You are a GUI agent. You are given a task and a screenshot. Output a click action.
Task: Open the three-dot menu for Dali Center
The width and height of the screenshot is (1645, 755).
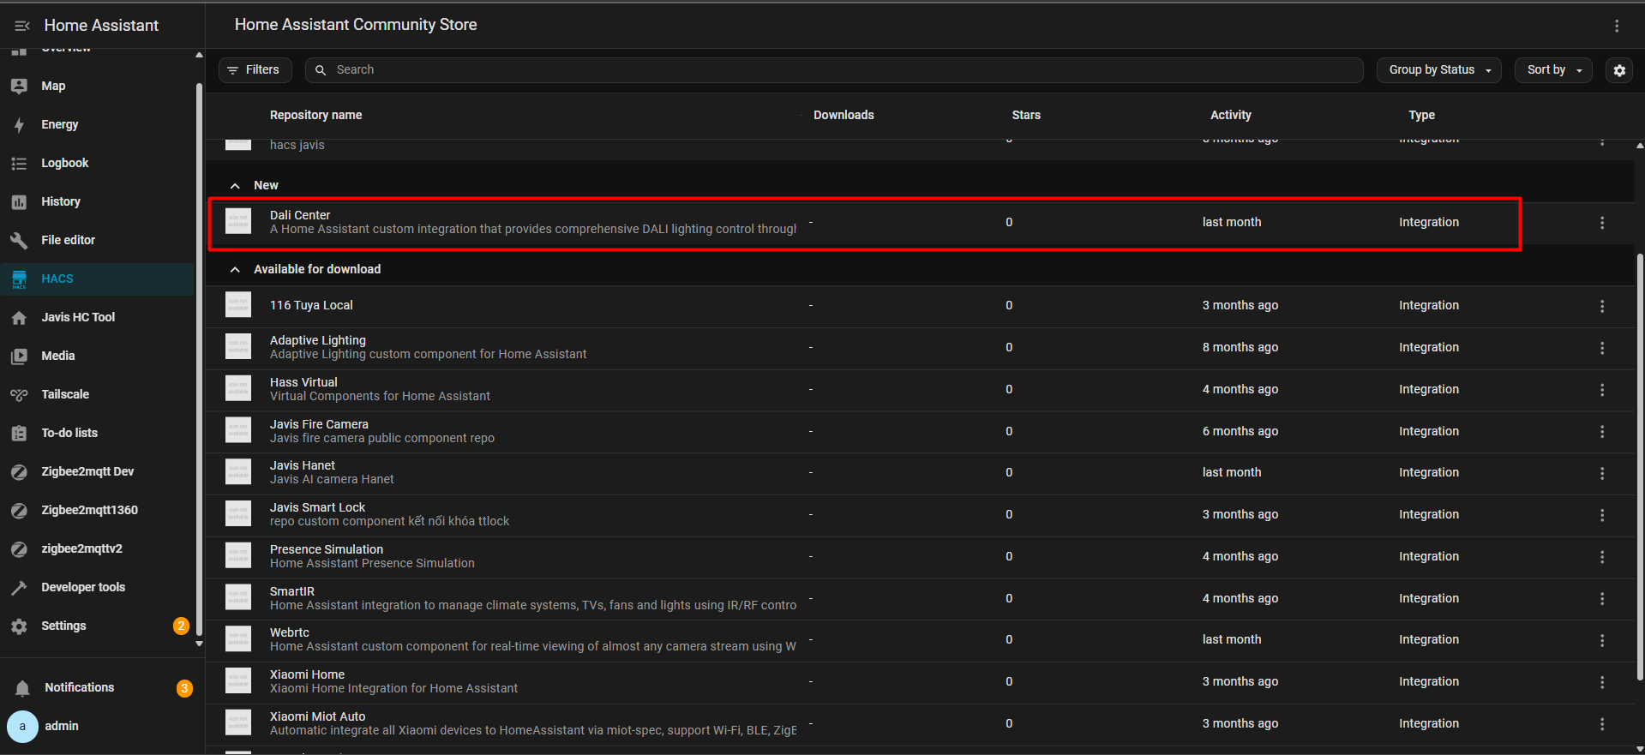click(1601, 223)
